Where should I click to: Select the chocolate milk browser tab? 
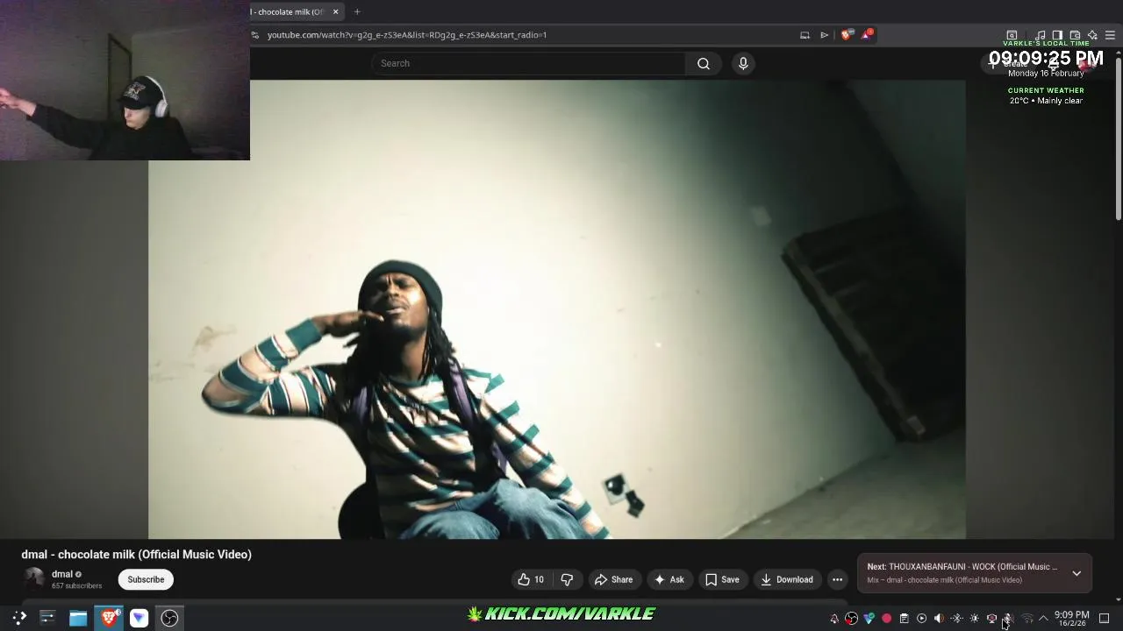290,11
